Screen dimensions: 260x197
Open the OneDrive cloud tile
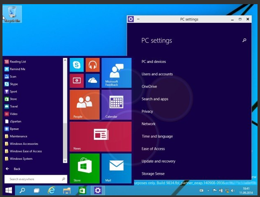tap(92, 81)
